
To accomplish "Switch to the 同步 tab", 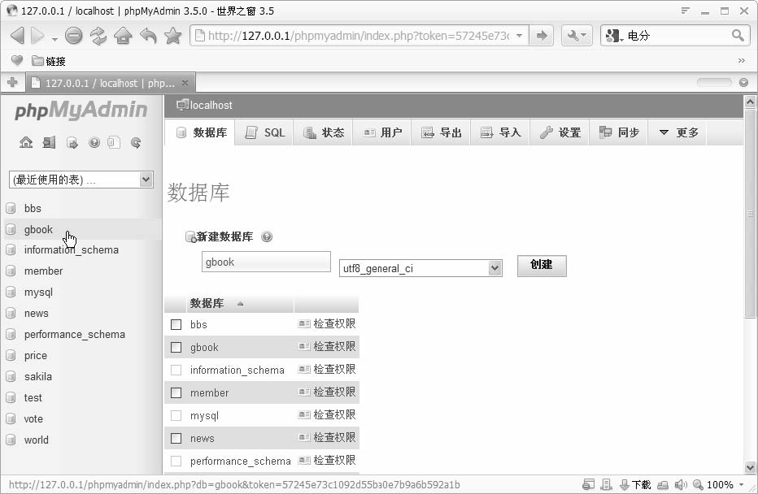I will pos(619,132).
